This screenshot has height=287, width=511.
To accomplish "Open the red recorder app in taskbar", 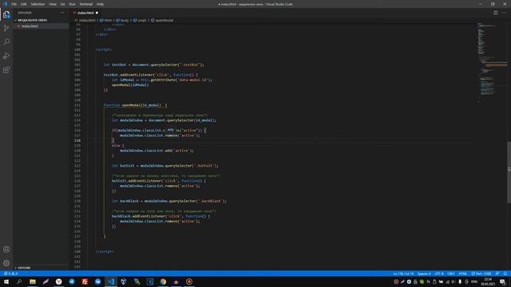I will pos(189,281).
